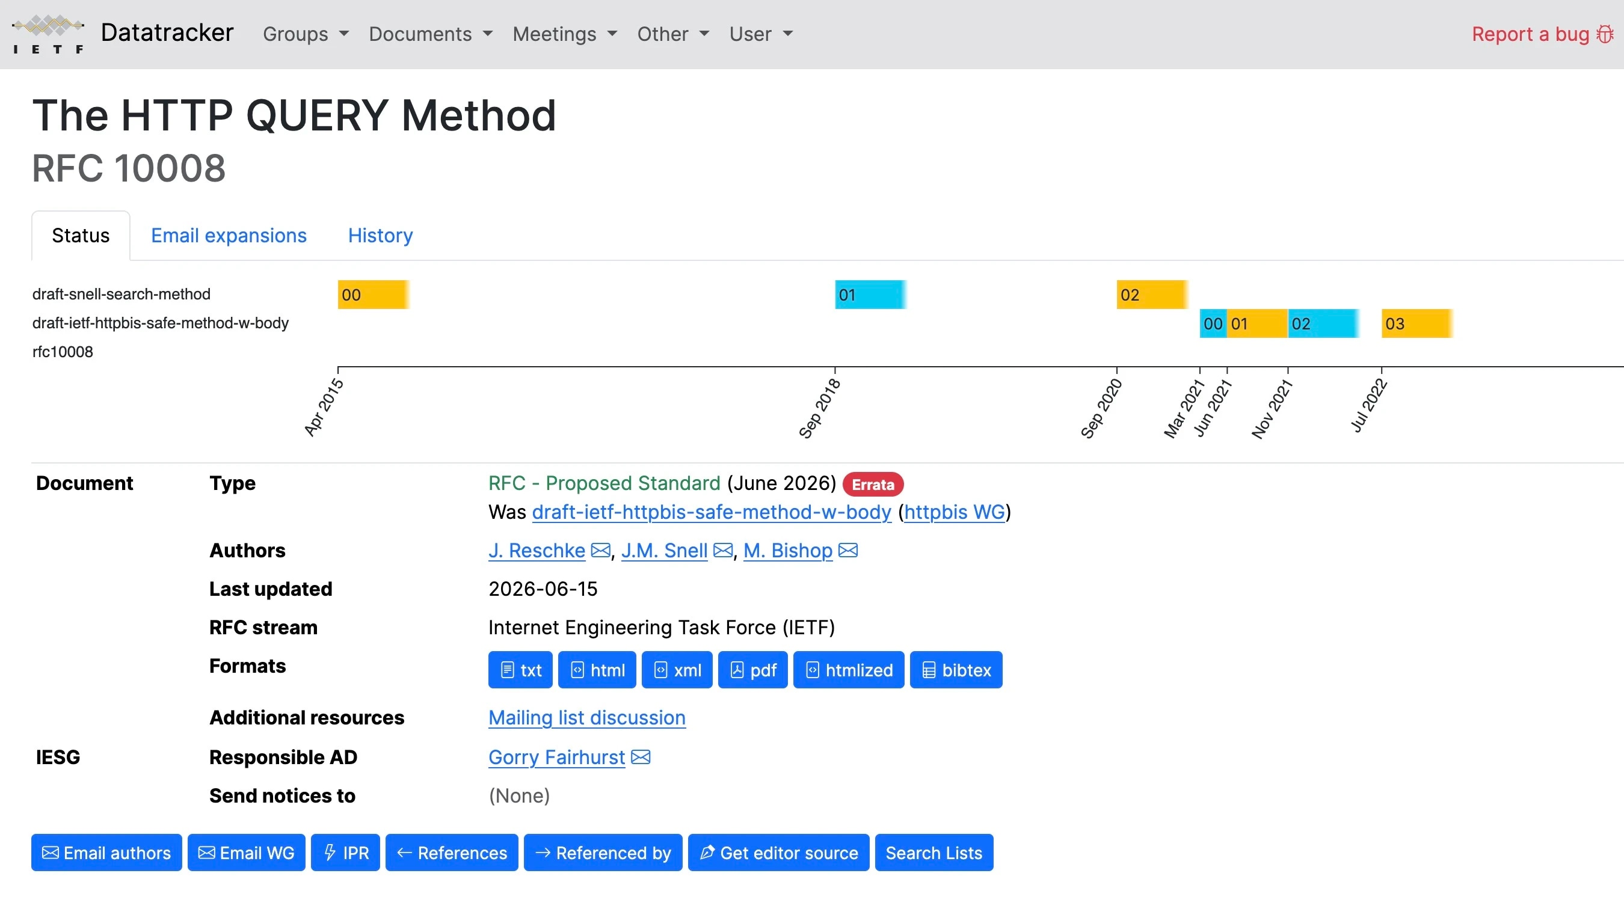
Task: Open IPR disclosures button
Action: click(345, 852)
